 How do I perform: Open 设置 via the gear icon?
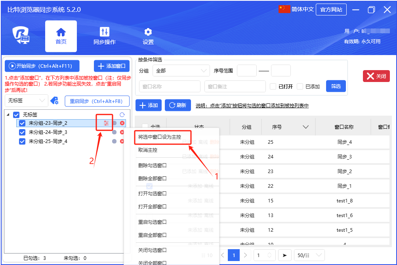tap(148, 36)
